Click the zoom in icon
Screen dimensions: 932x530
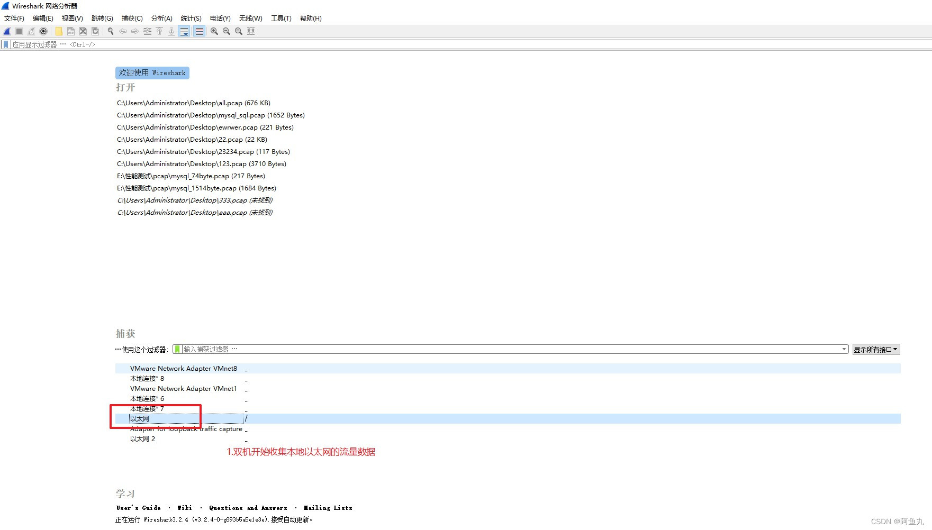tap(213, 31)
